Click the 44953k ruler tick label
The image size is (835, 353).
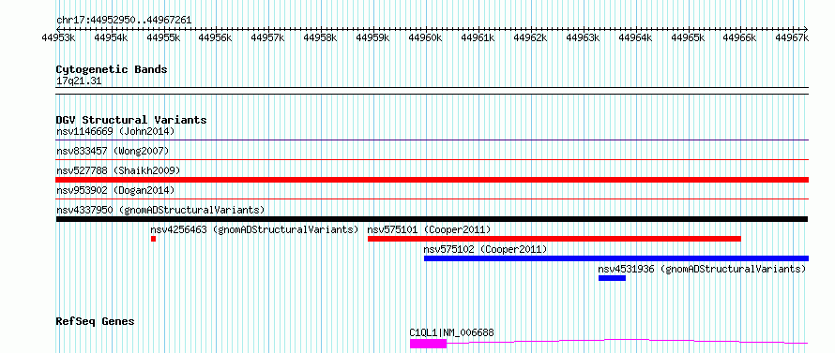coord(58,37)
